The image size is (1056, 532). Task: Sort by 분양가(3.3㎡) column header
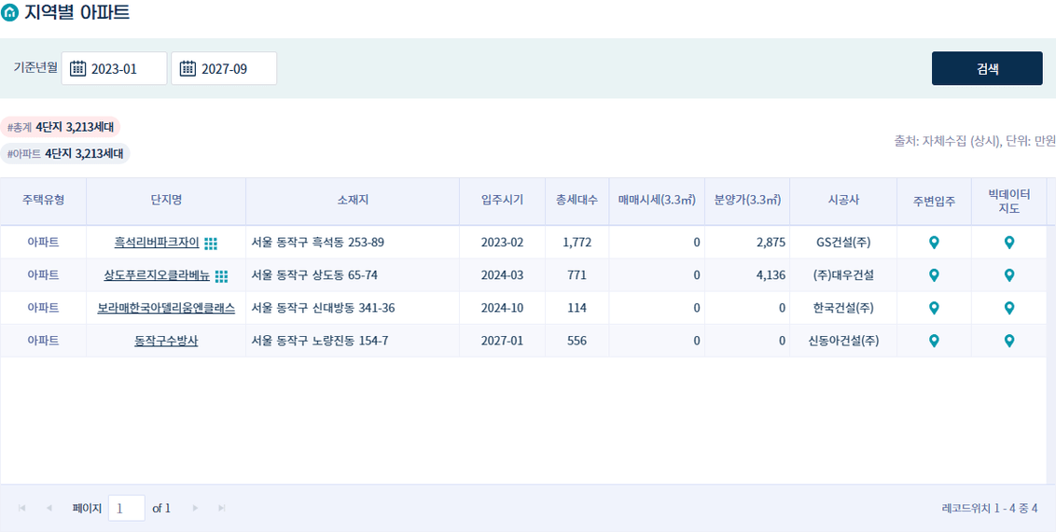coord(747,200)
